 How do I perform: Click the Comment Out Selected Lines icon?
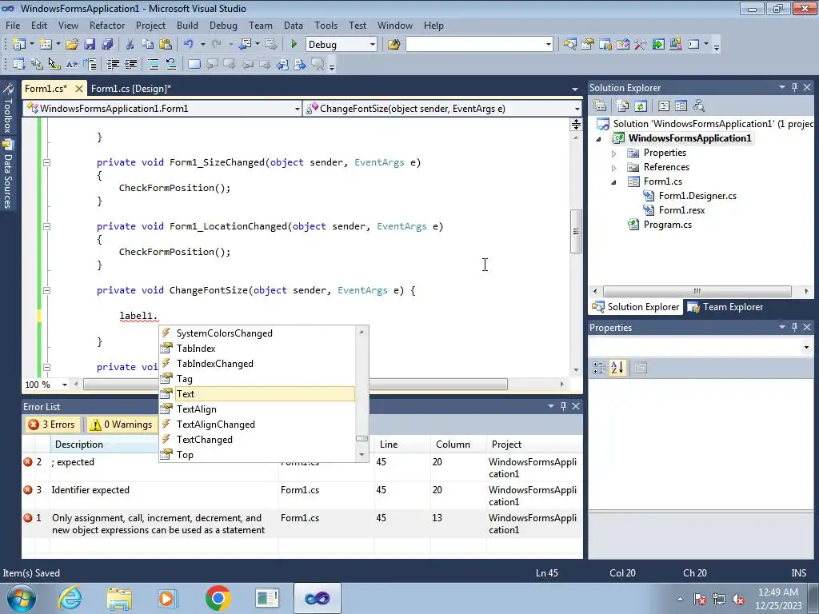point(154,65)
